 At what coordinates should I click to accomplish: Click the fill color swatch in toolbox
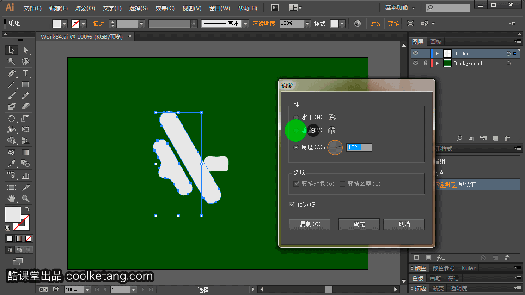pyautogui.click(x=13, y=214)
